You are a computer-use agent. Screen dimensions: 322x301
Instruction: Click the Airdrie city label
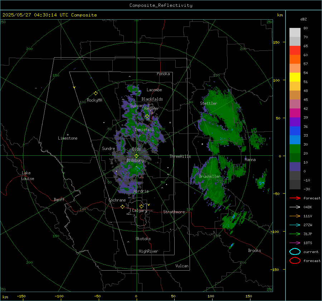point(141,191)
